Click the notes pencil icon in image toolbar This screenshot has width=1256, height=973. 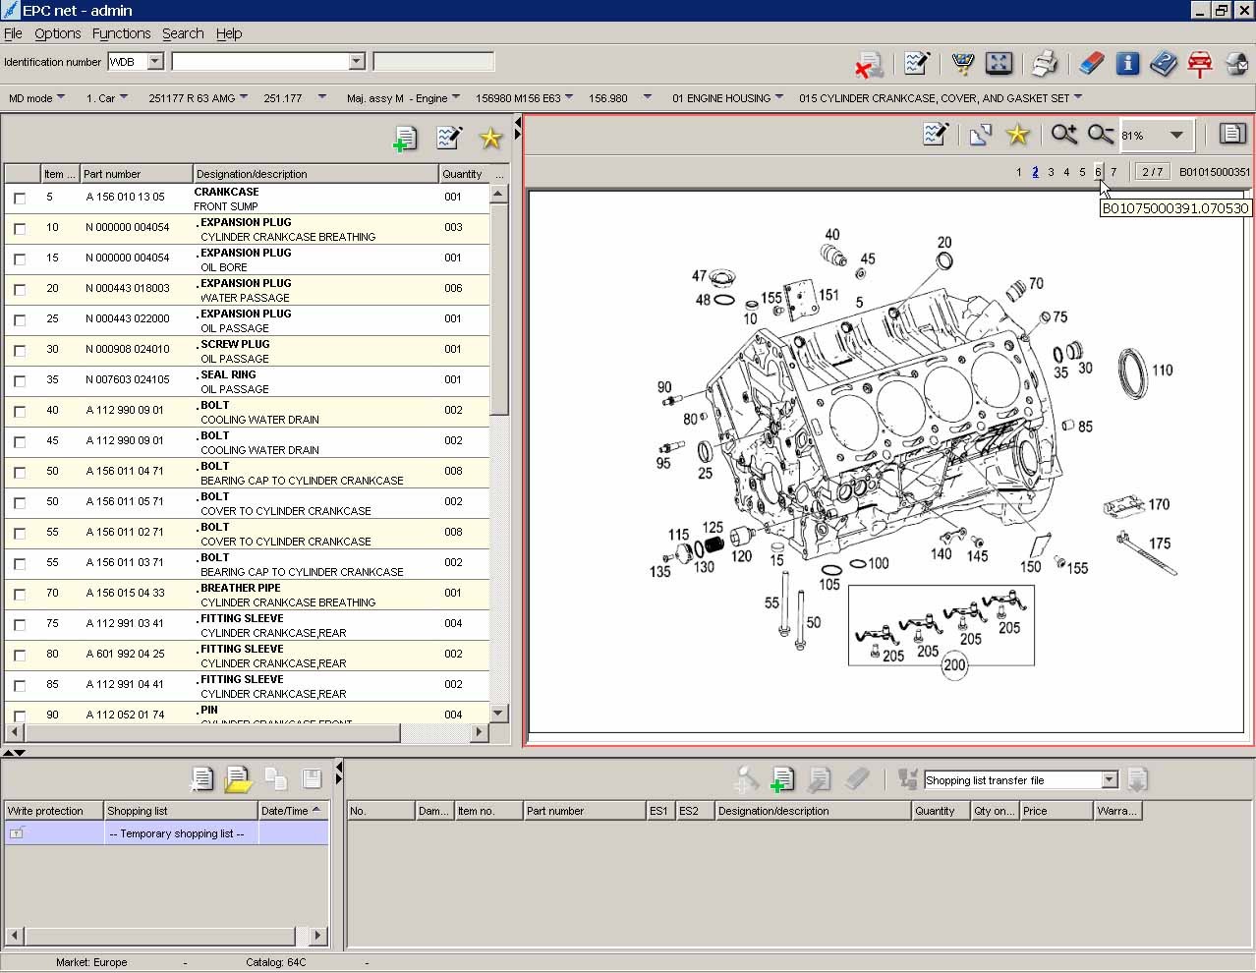click(936, 134)
